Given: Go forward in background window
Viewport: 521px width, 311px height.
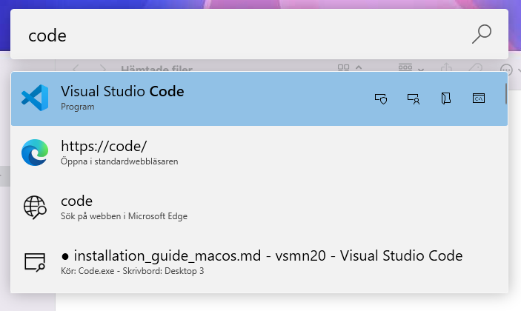Looking at the screenshot, I should point(103,68).
